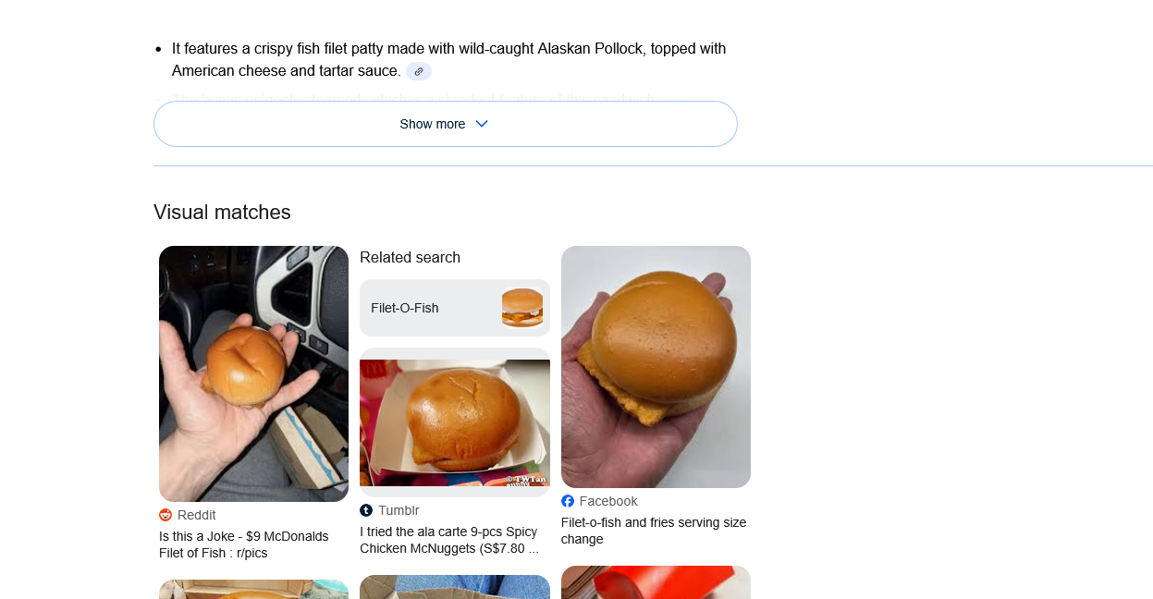Open the Facebook Filet-o-fish image
The height and width of the screenshot is (599, 1153).
tap(656, 367)
